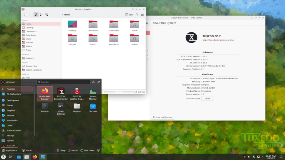This screenshot has height=160, width=285.
Task: Click the launcher Search field
Action: pyautogui.click(x=64, y=82)
